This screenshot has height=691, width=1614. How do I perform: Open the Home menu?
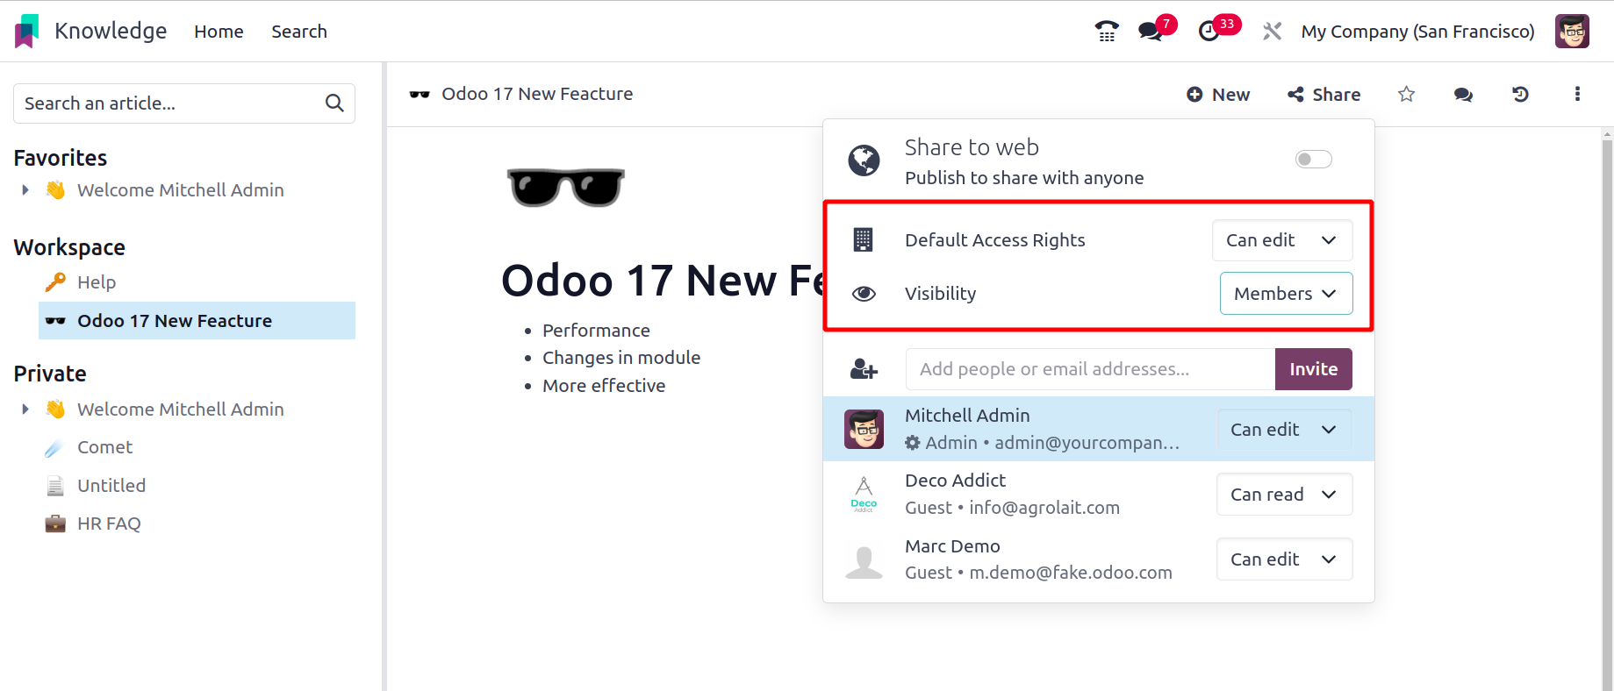[219, 32]
